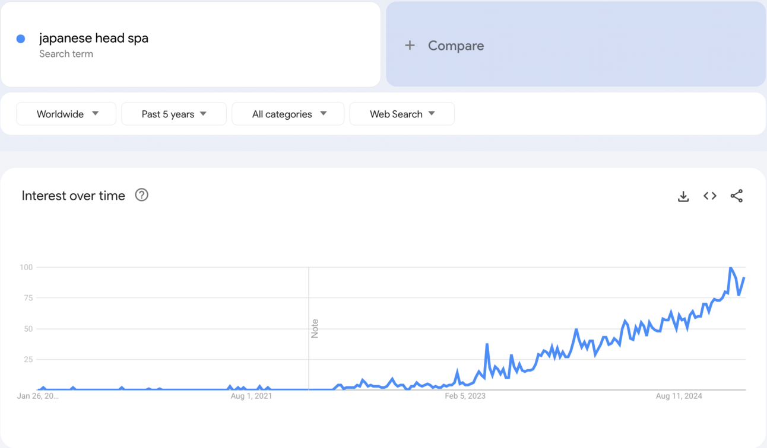Click the plus icon beside Compare

(x=410, y=45)
